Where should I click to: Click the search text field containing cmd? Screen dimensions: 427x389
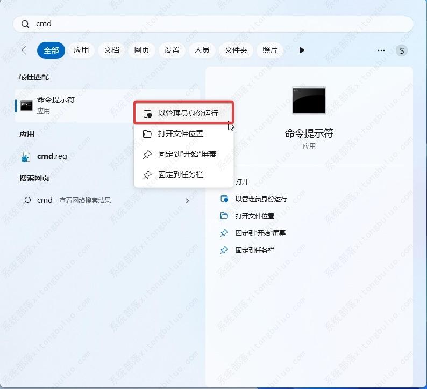215,24
